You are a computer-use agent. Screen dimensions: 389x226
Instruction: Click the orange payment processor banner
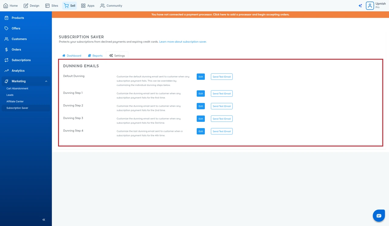click(x=220, y=15)
